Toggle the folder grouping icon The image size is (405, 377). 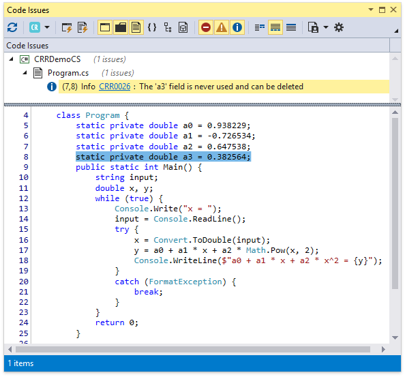point(121,27)
